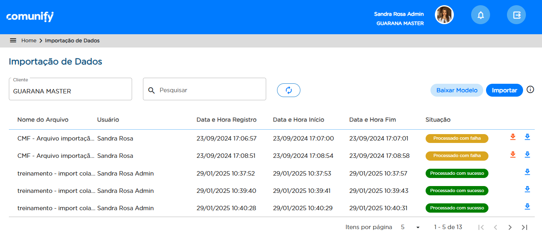
Task: Focus the Pesquisar search field
Action: tap(209, 90)
